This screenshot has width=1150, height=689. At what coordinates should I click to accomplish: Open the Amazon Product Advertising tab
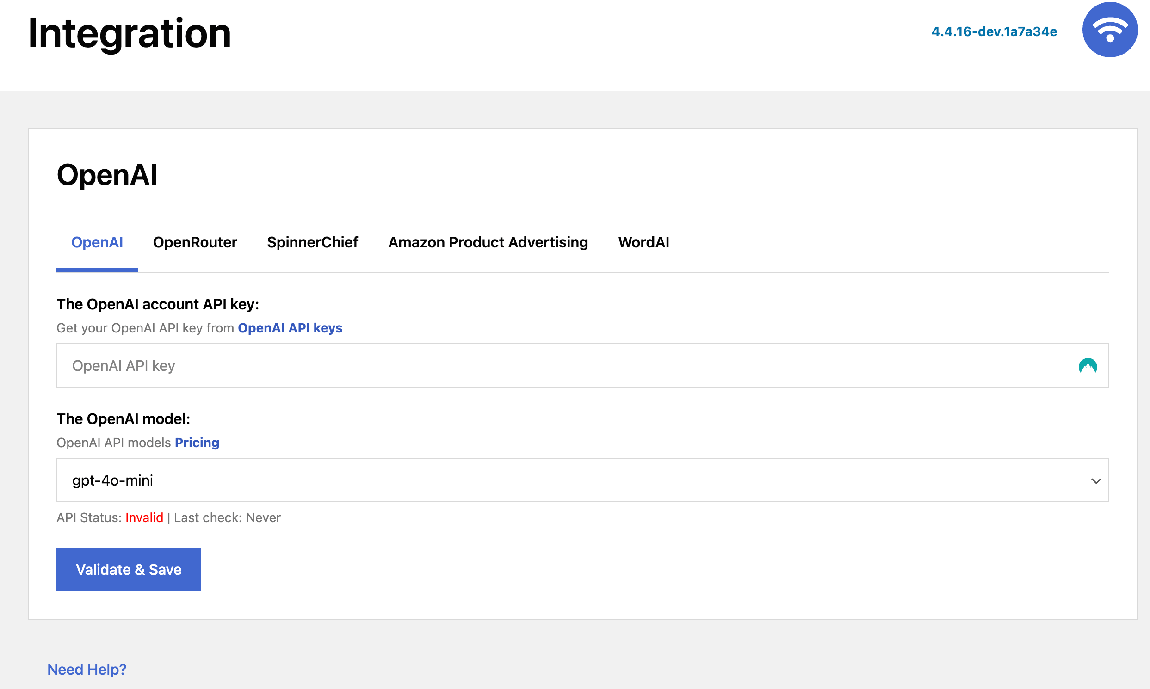point(488,242)
